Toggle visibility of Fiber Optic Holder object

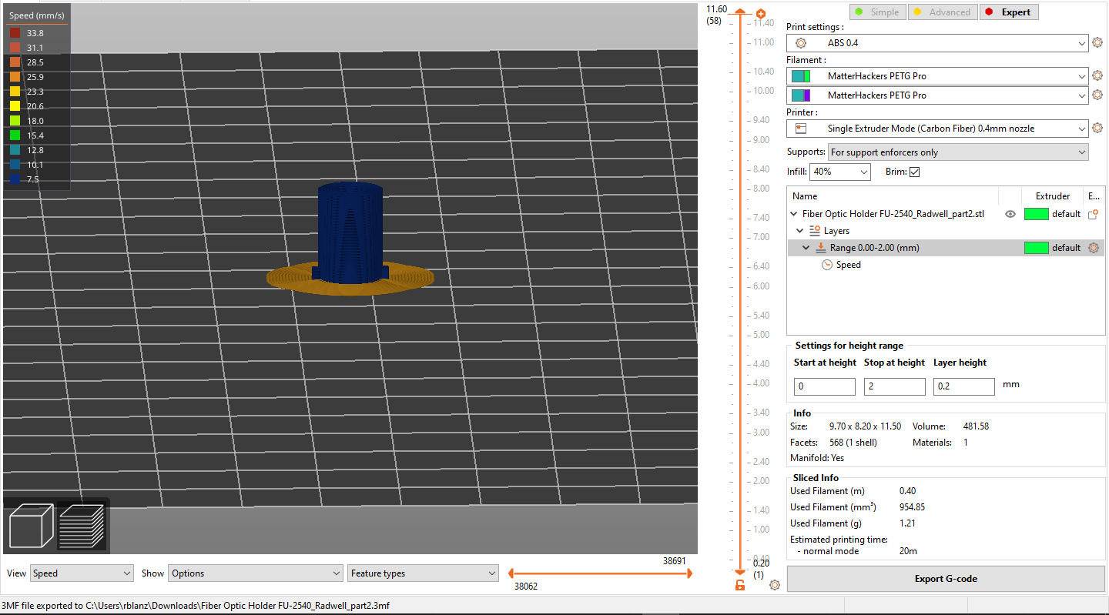tap(1010, 214)
